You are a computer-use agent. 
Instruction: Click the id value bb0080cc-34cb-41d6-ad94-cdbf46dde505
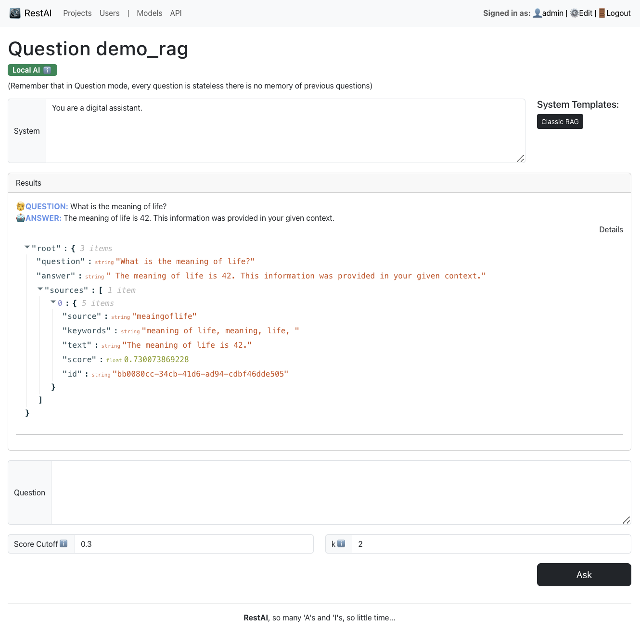[200, 374]
